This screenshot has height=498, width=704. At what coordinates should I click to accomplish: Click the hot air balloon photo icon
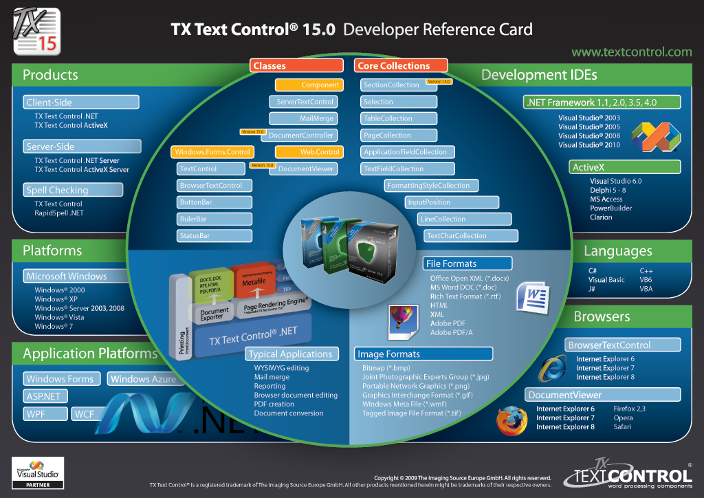pos(403,321)
